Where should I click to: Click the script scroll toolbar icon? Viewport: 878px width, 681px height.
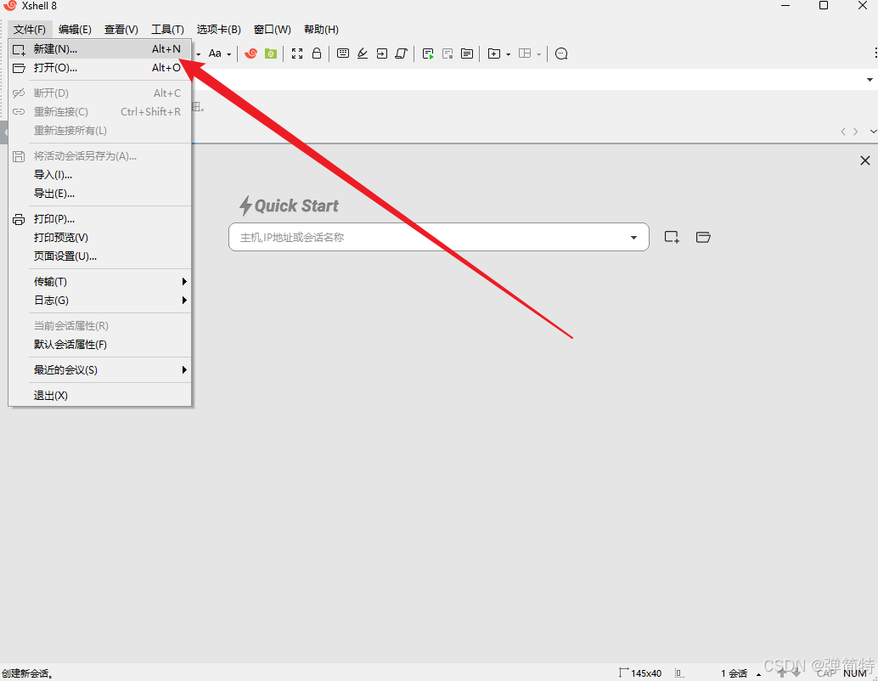401,53
